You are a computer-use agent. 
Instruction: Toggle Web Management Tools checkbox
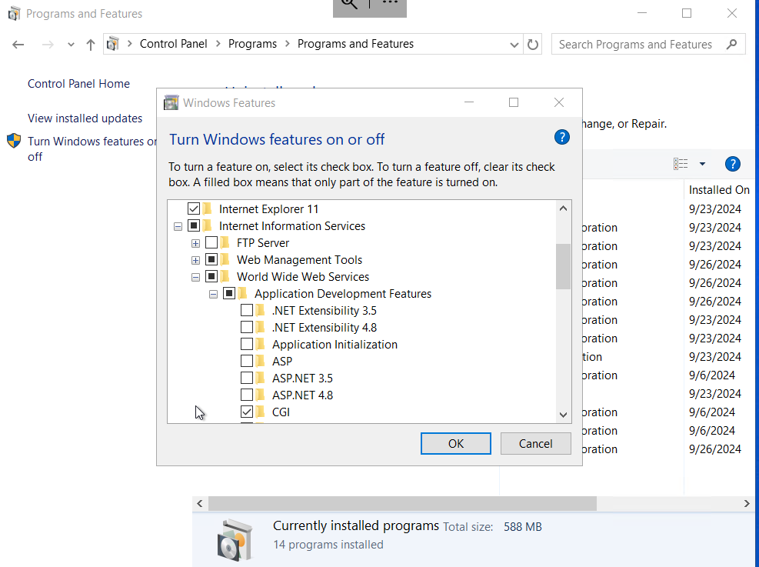pyautogui.click(x=211, y=259)
